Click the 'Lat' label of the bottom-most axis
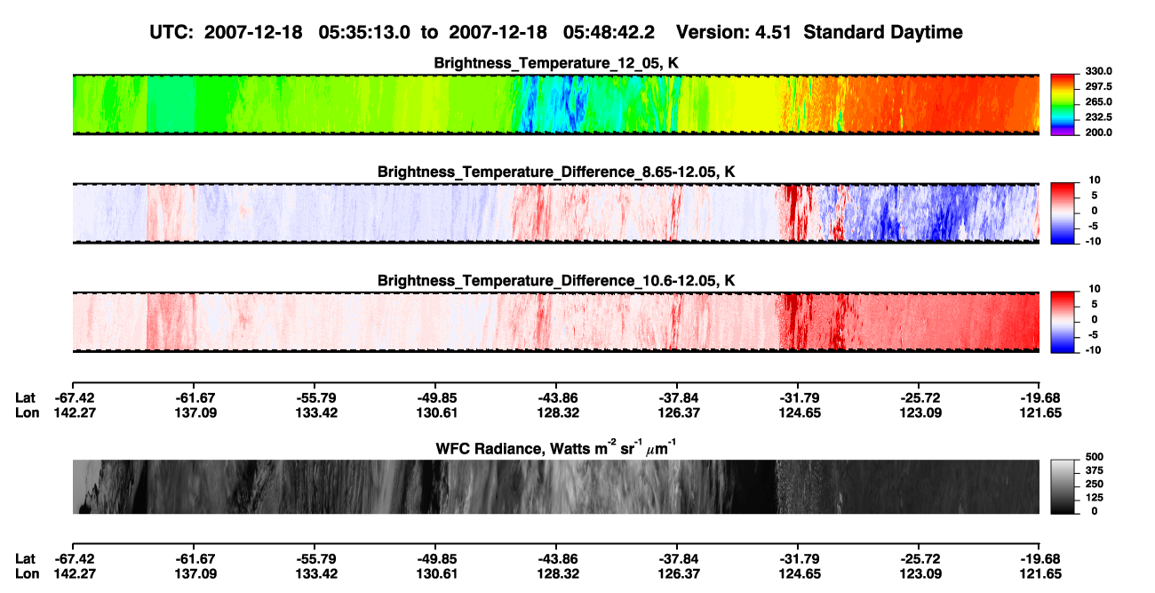Image resolution: width=1155 pixels, height=593 pixels. click(25, 558)
